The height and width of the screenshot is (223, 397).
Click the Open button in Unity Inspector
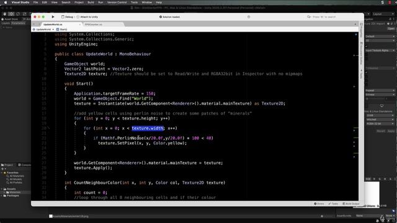pyautogui.click(x=391, y=28)
